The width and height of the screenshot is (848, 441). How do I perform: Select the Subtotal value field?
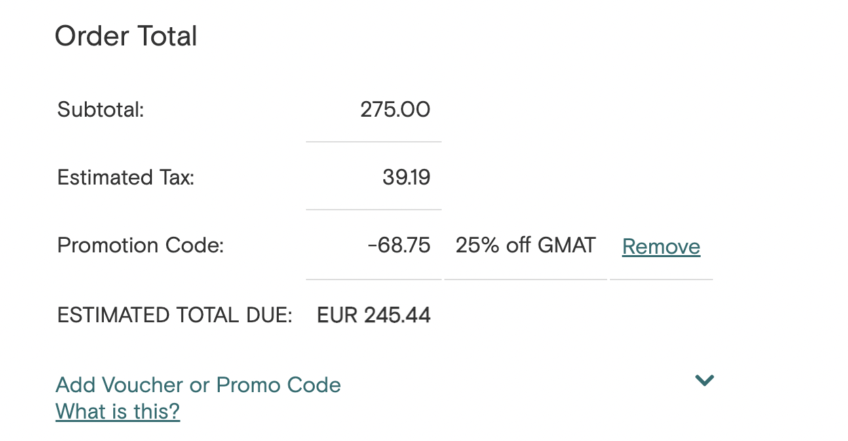[396, 109]
